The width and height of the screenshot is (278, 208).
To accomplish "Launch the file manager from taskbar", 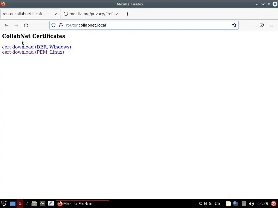I will click(34, 204).
